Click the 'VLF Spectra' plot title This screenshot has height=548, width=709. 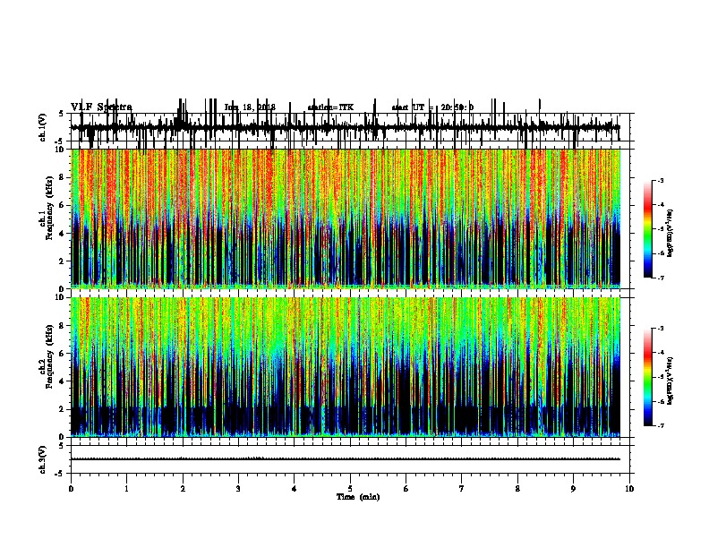[x=101, y=107]
